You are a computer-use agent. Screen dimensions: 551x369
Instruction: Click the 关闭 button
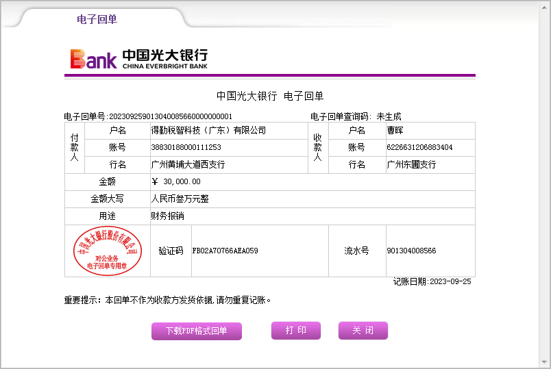pos(363,331)
